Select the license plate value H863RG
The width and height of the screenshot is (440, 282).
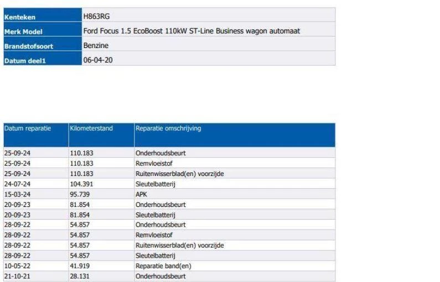tap(96, 17)
